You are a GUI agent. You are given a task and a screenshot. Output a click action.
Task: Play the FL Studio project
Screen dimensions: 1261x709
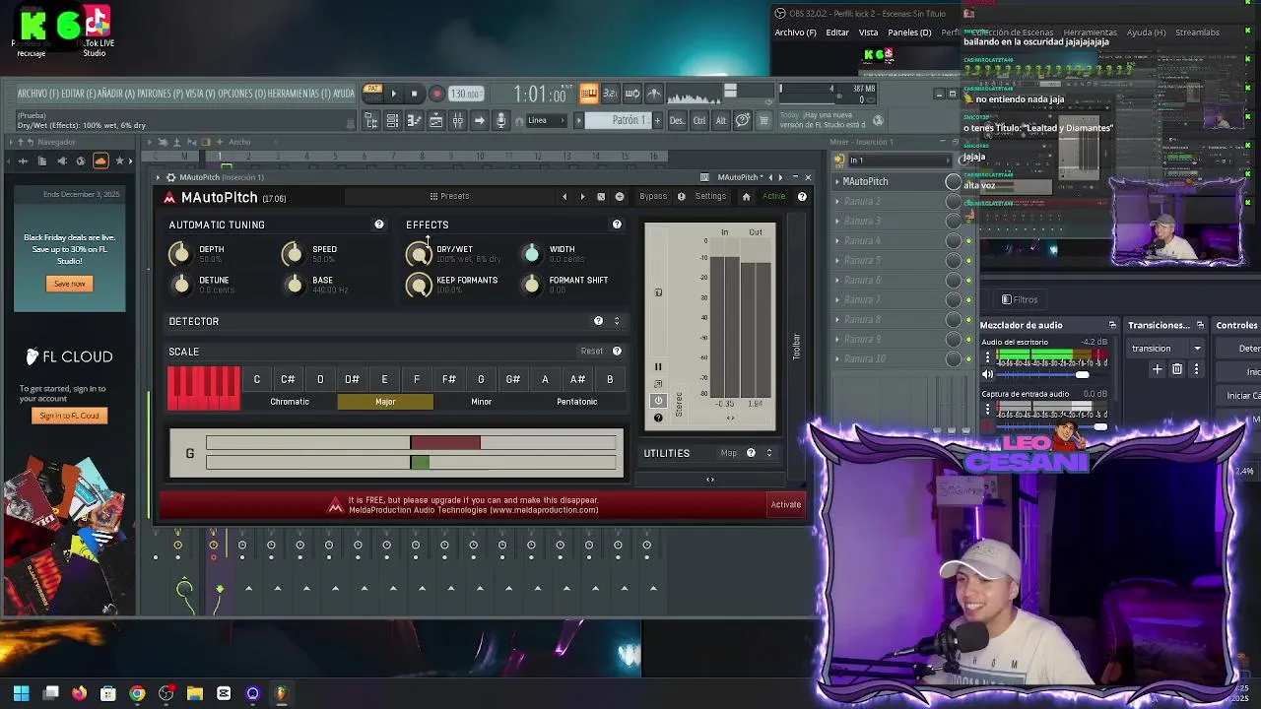point(393,94)
